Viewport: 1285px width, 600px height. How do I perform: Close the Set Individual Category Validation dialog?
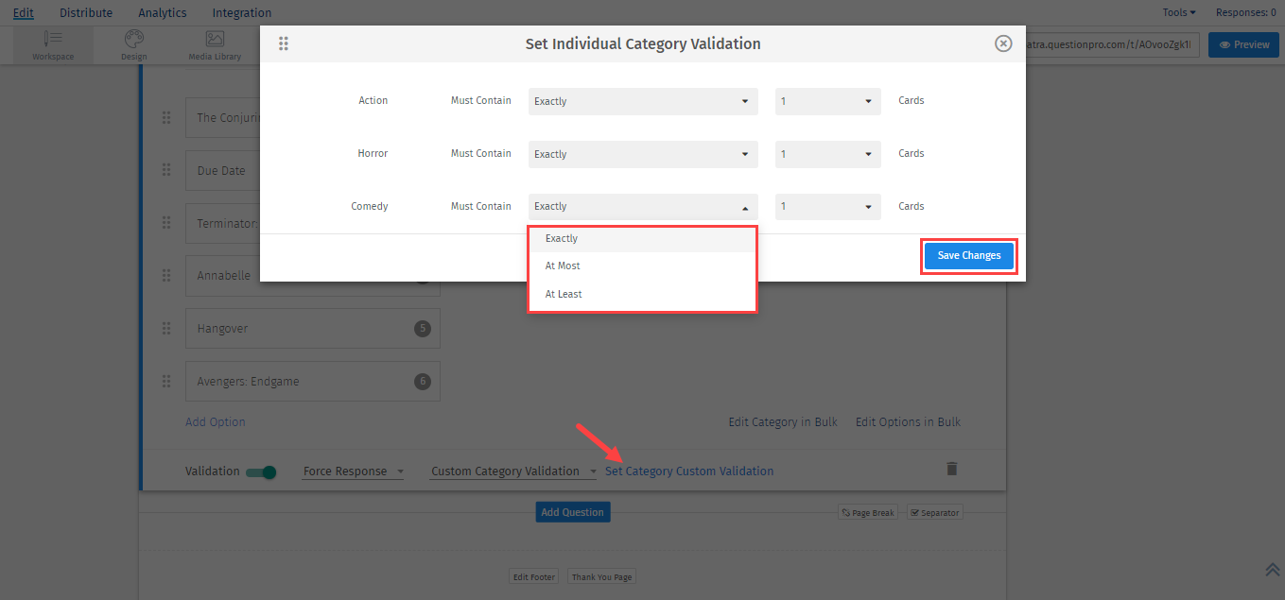pyautogui.click(x=1003, y=43)
